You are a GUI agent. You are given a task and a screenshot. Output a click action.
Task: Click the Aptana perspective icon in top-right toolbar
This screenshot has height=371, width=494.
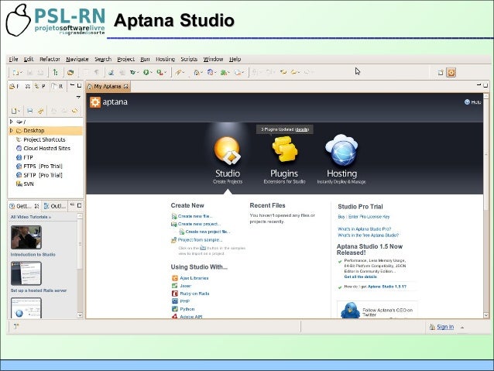tap(451, 72)
